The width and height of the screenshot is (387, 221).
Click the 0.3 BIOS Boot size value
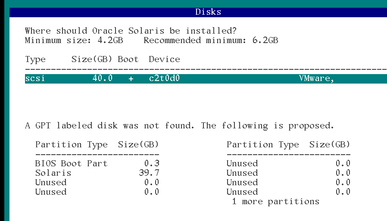click(152, 164)
